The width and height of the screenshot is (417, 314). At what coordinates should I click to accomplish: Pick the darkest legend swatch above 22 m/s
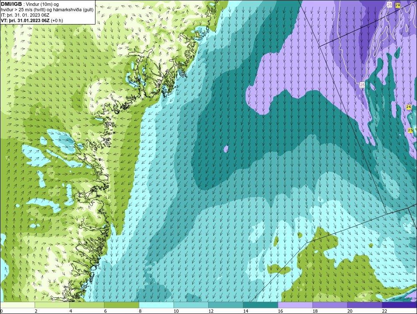click(x=399, y=305)
